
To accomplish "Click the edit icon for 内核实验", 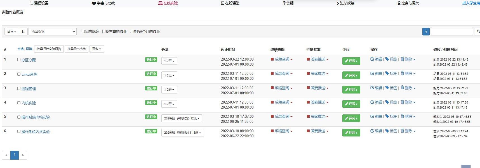I will [372, 102].
